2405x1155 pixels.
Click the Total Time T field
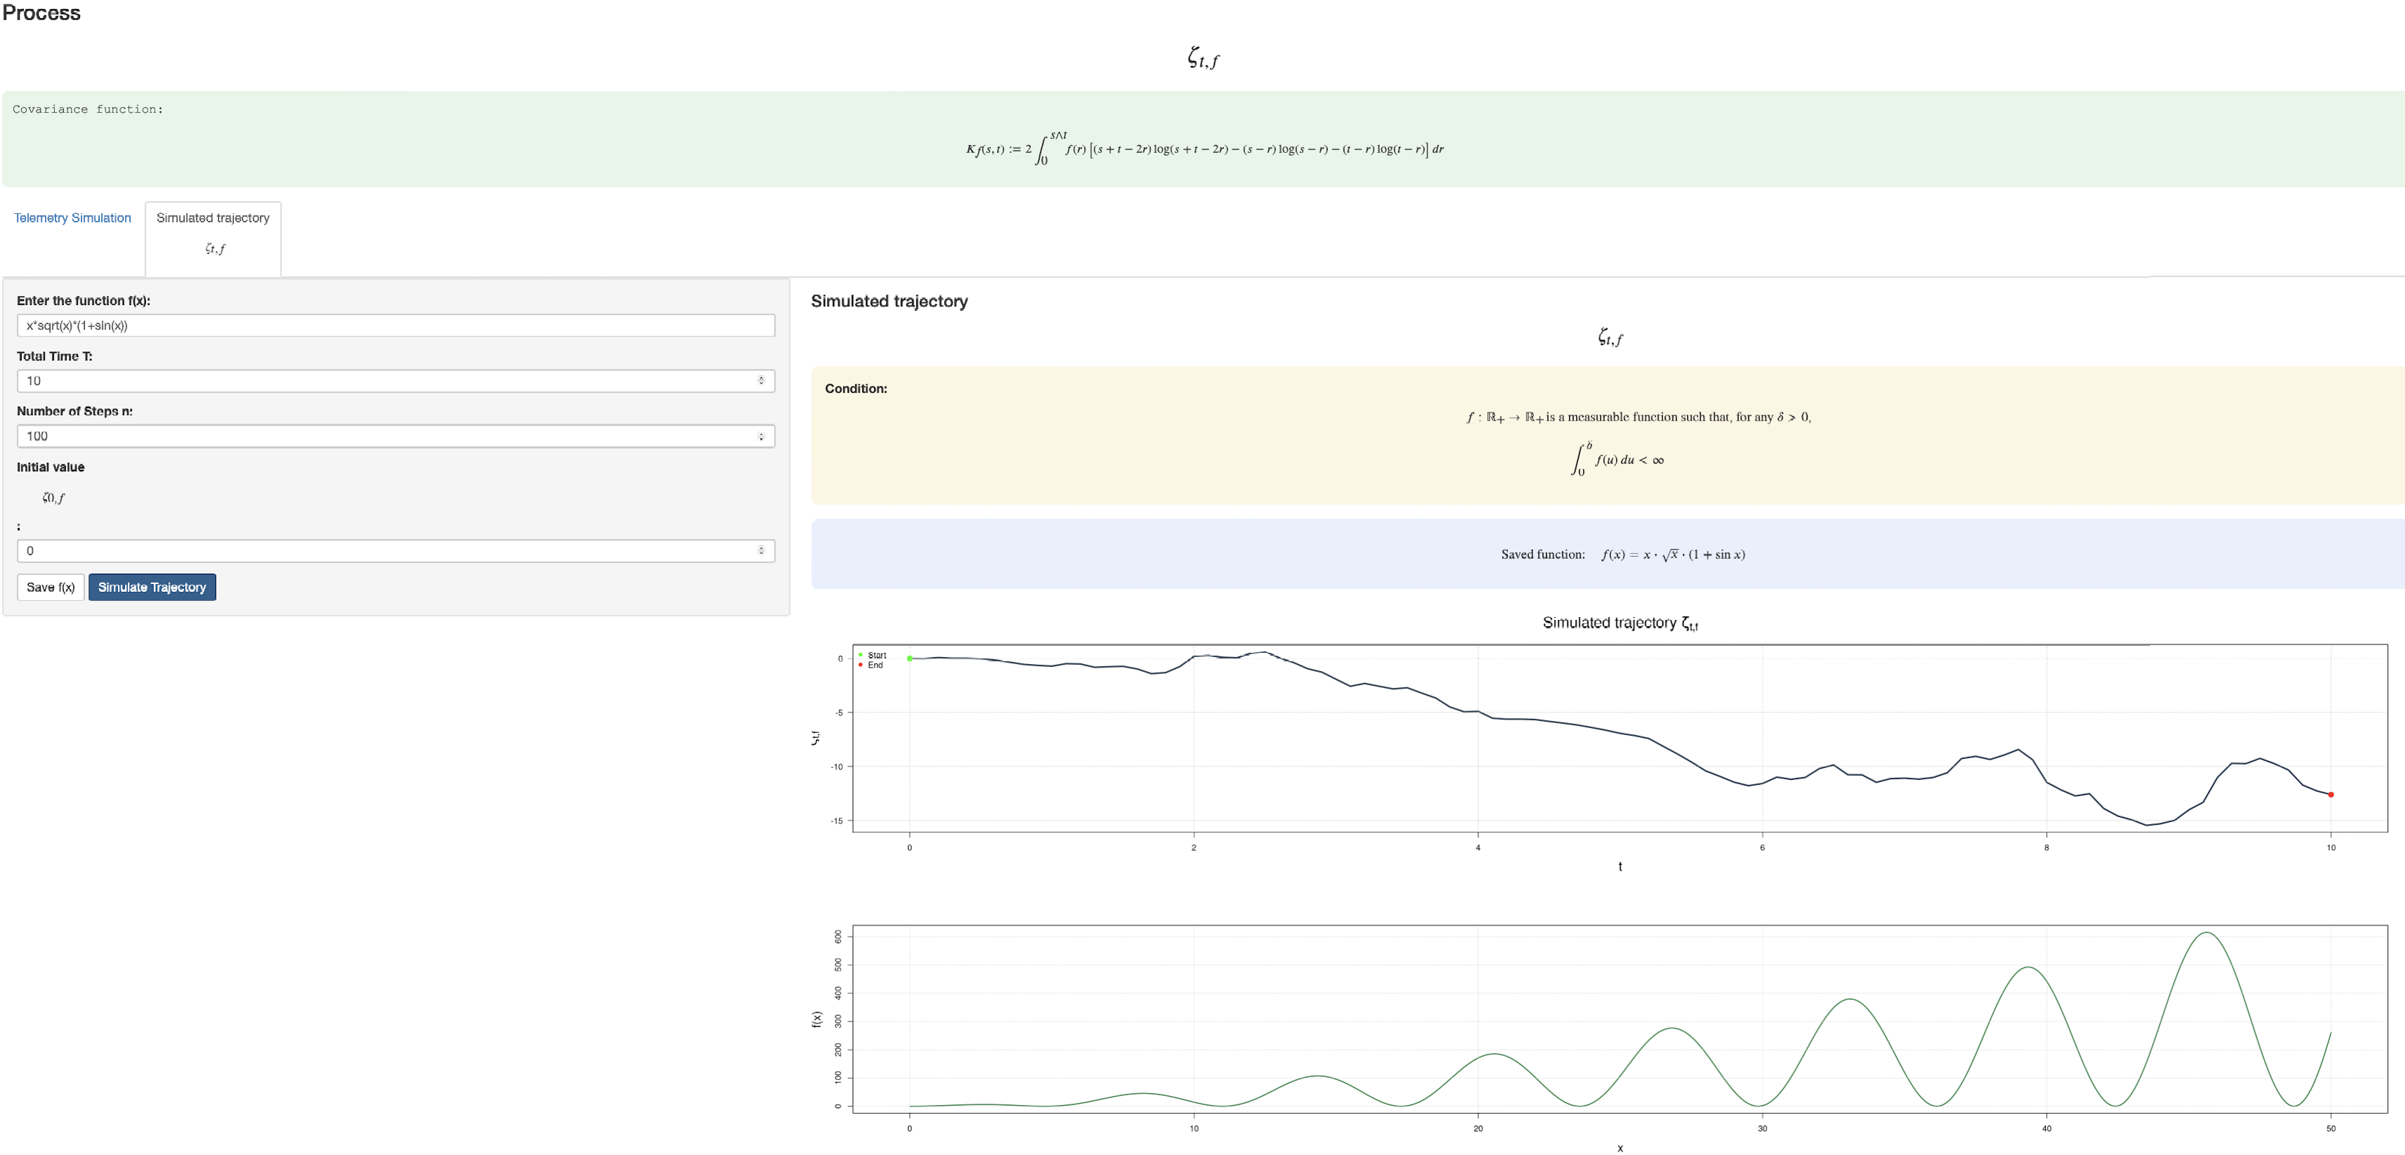click(383, 381)
